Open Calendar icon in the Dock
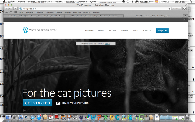195x122 pixels. click(51, 117)
